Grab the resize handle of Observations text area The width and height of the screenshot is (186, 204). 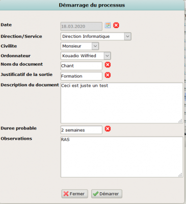tap(180, 174)
